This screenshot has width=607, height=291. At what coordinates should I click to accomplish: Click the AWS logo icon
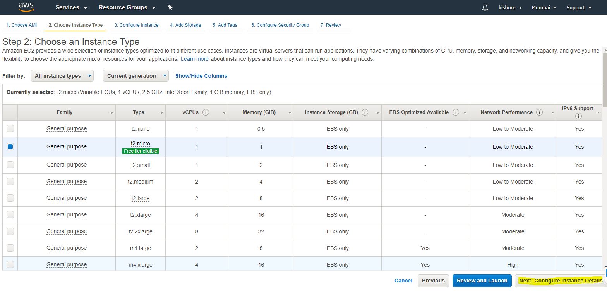(x=26, y=7)
